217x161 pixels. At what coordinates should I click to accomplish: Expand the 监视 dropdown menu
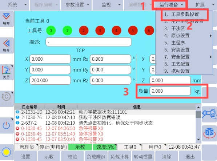108,5
